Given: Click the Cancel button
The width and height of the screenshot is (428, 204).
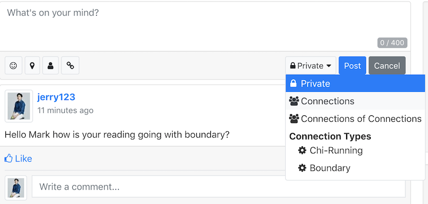Looking at the screenshot, I should 387,66.
